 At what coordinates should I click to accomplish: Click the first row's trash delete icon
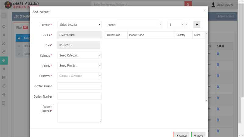(x=218, y=54)
